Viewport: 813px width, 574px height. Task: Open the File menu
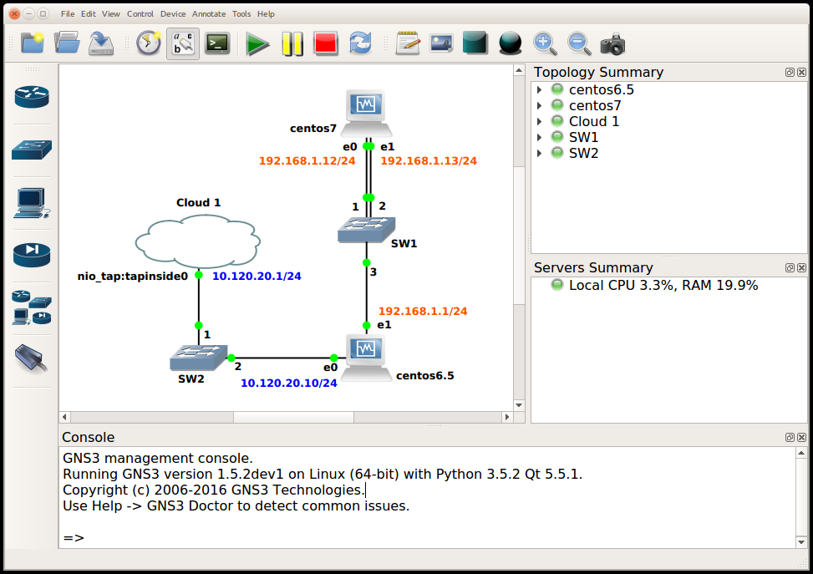pyautogui.click(x=68, y=14)
